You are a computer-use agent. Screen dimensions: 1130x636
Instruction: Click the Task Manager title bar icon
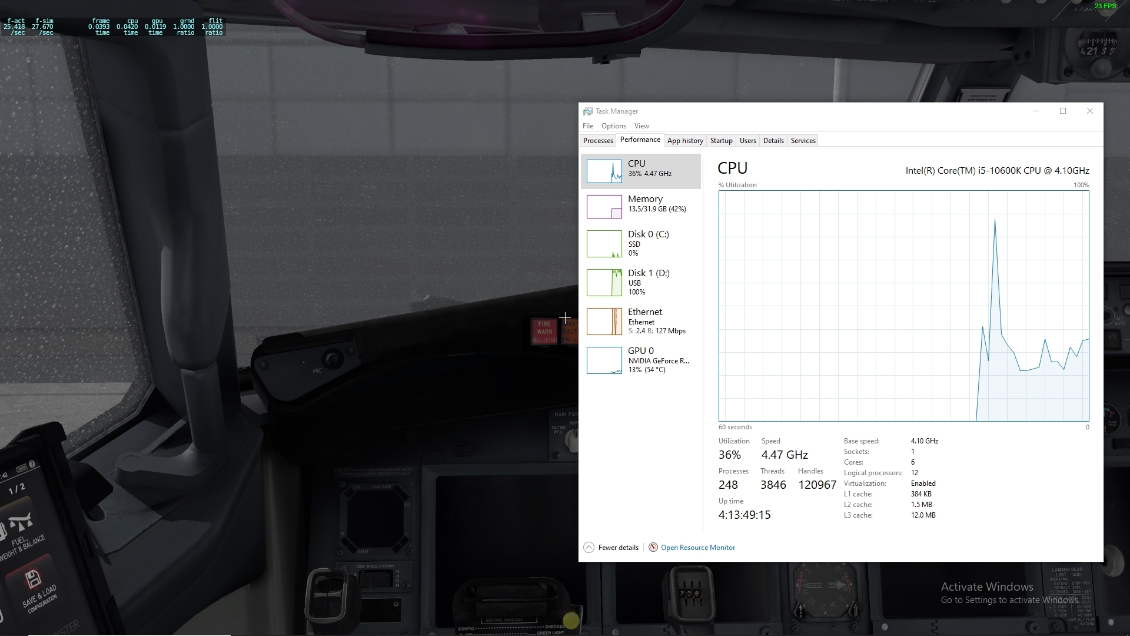587,111
